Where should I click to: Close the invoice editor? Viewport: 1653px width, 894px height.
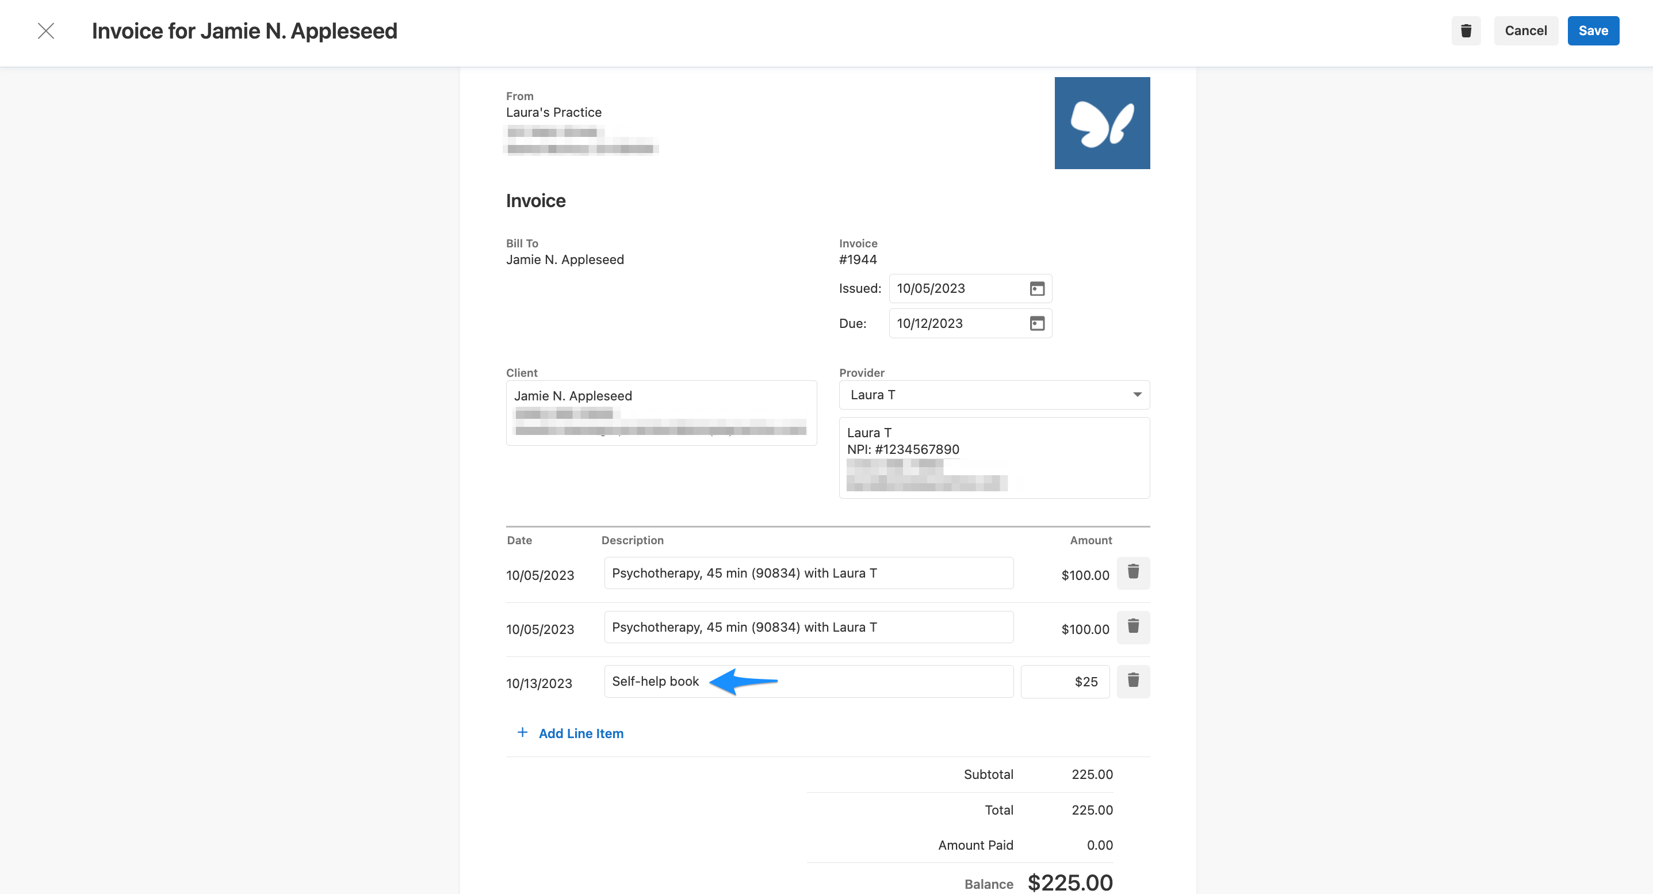pyautogui.click(x=45, y=30)
